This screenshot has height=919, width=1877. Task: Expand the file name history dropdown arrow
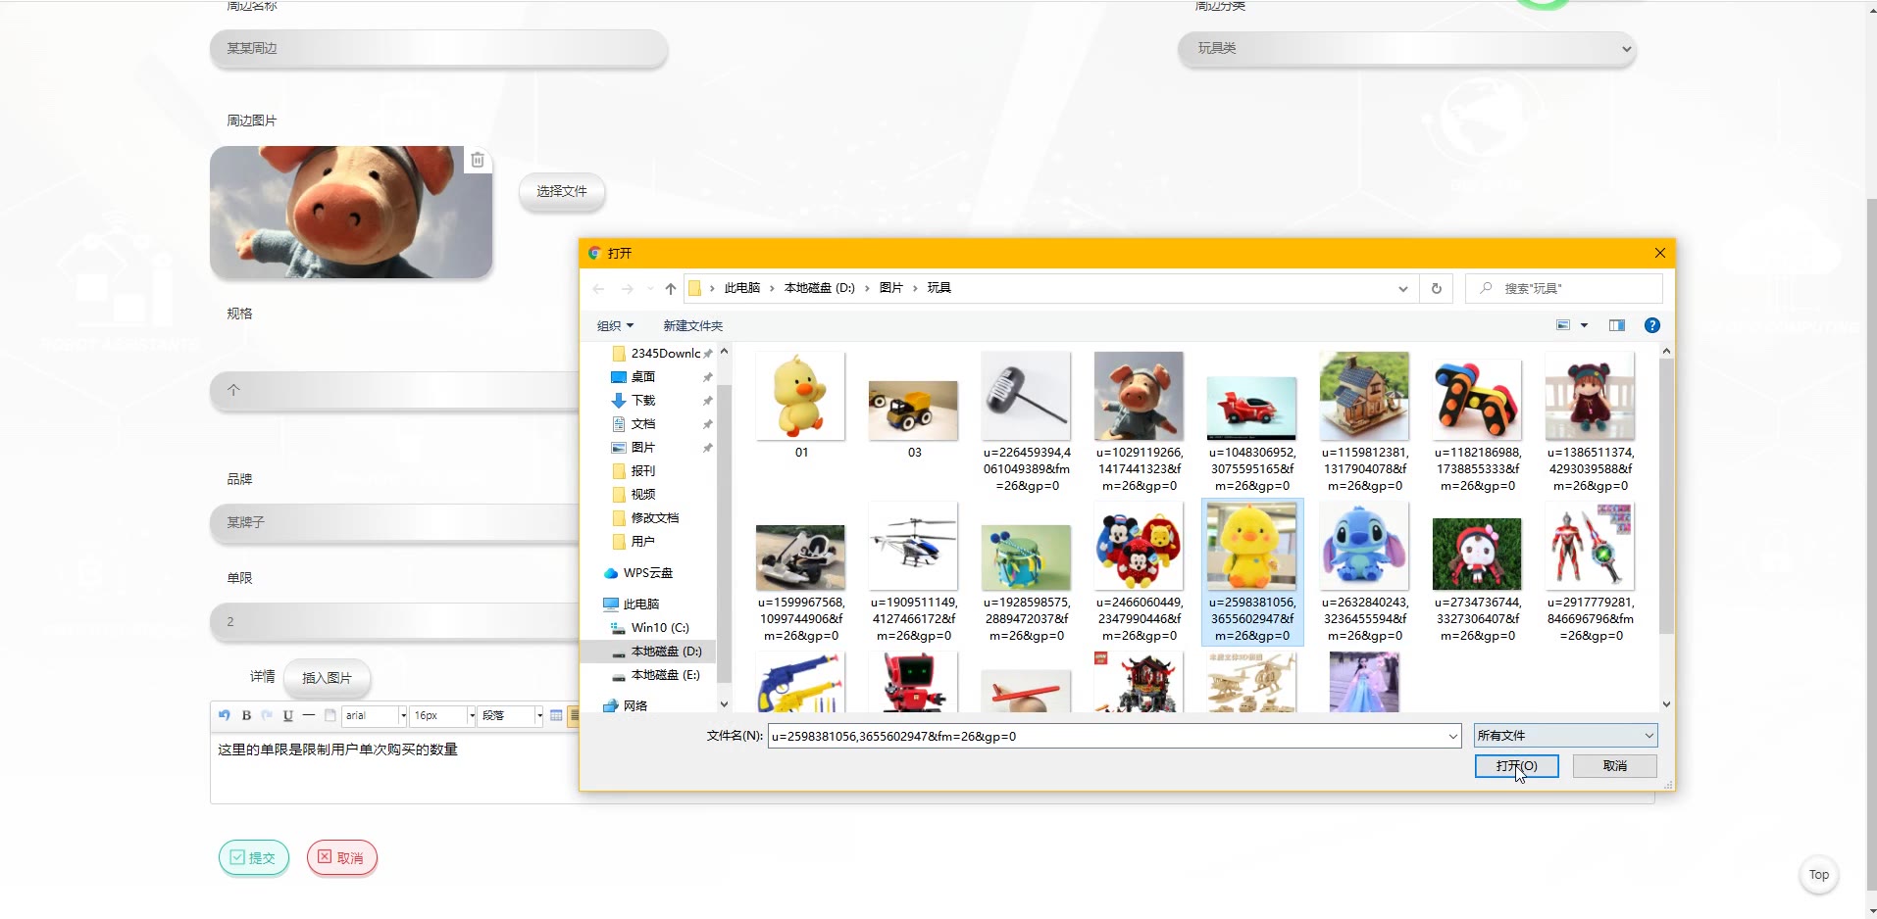point(1453,736)
